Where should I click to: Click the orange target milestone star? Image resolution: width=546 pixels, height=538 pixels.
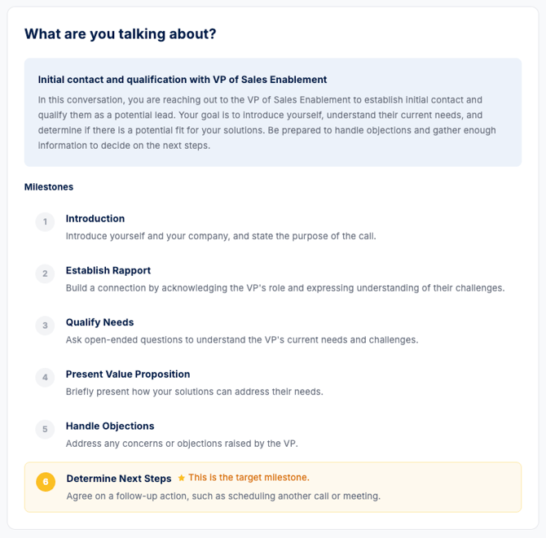tap(182, 478)
